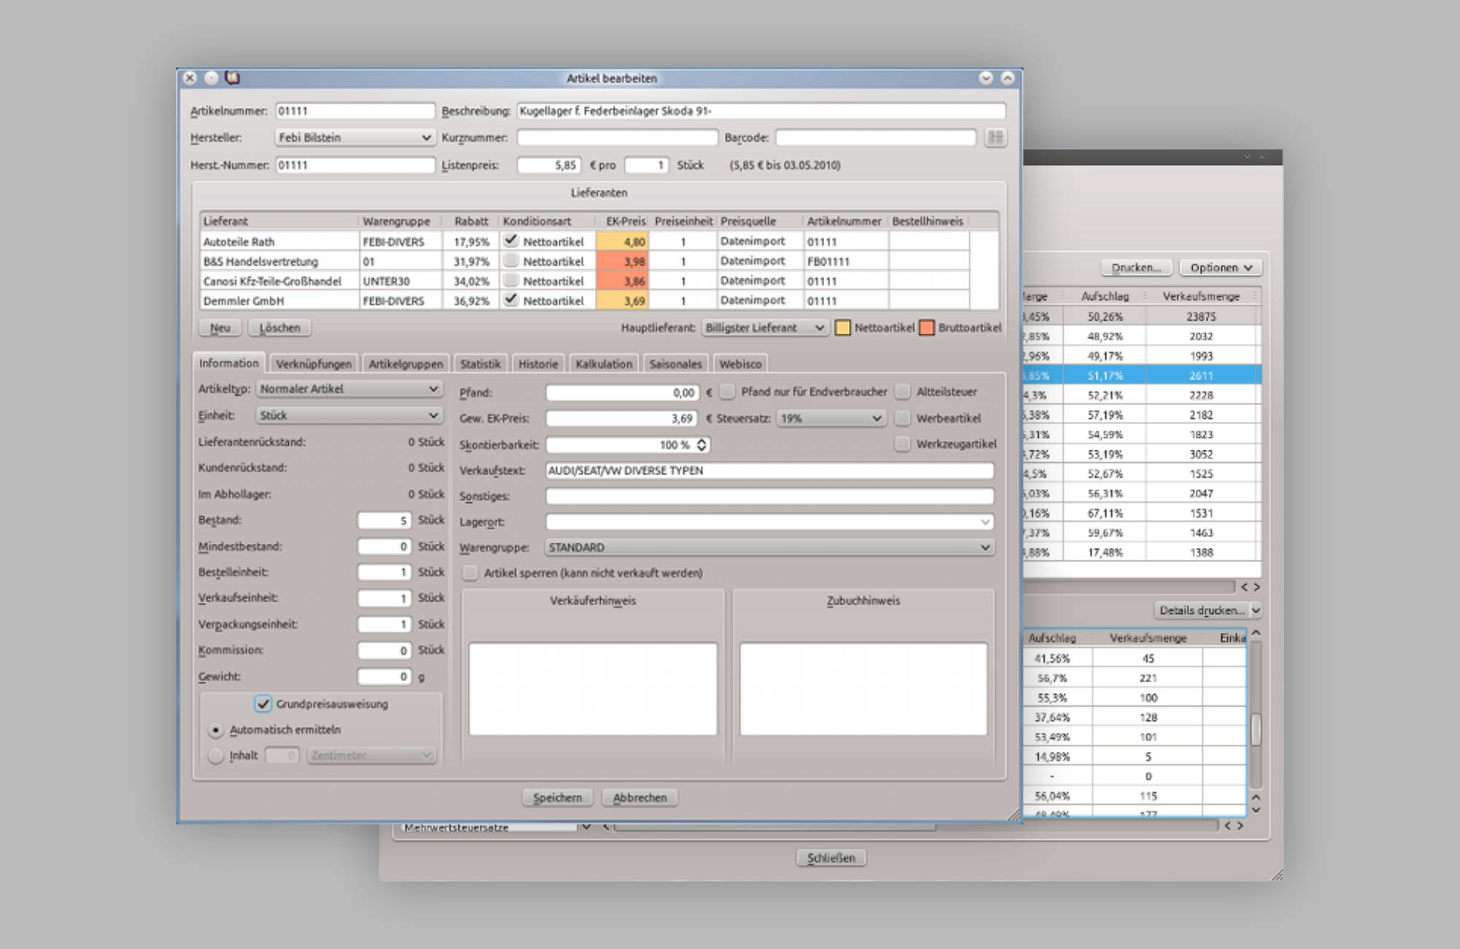Click the Löschen supplier button

pyautogui.click(x=280, y=328)
